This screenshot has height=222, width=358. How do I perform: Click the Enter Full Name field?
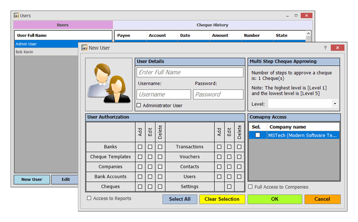coord(190,72)
